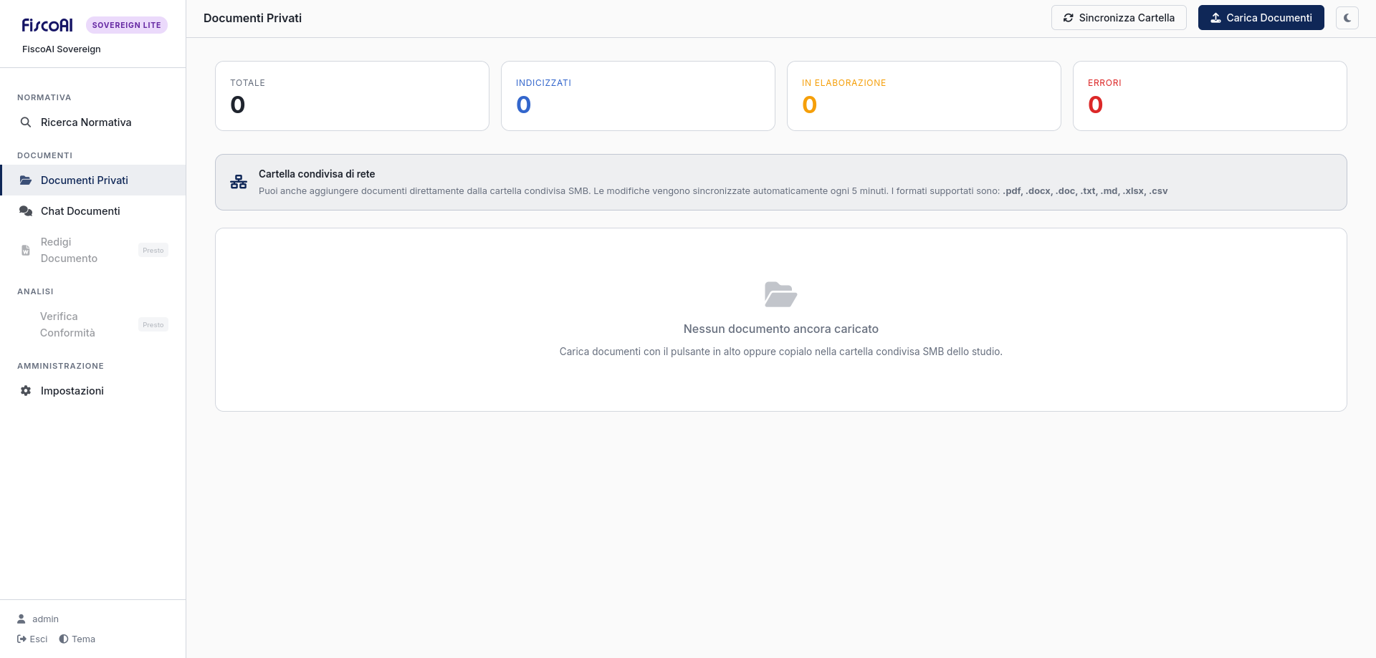Viewport: 1376px width, 658px height.
Task: Click Carica Documenti button
Action: click(x=1261, y=18)
